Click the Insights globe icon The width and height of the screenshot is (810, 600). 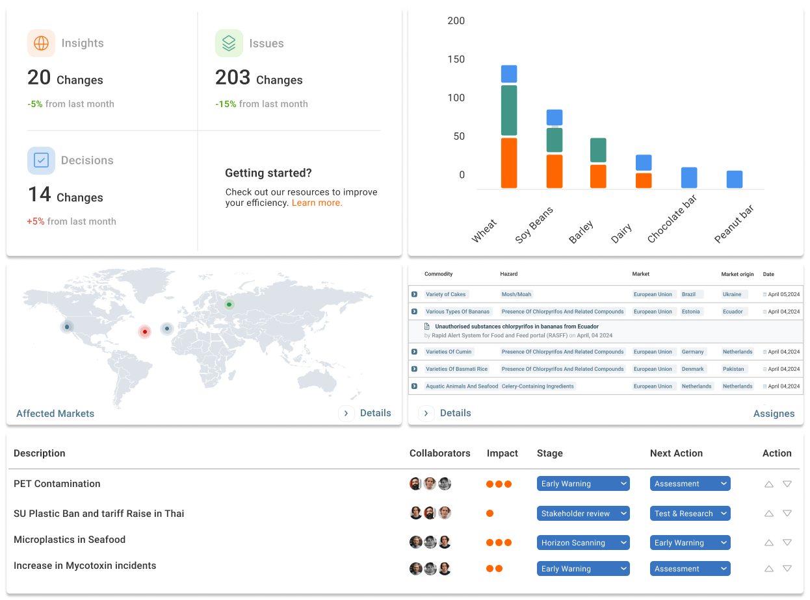click(41, 44)
